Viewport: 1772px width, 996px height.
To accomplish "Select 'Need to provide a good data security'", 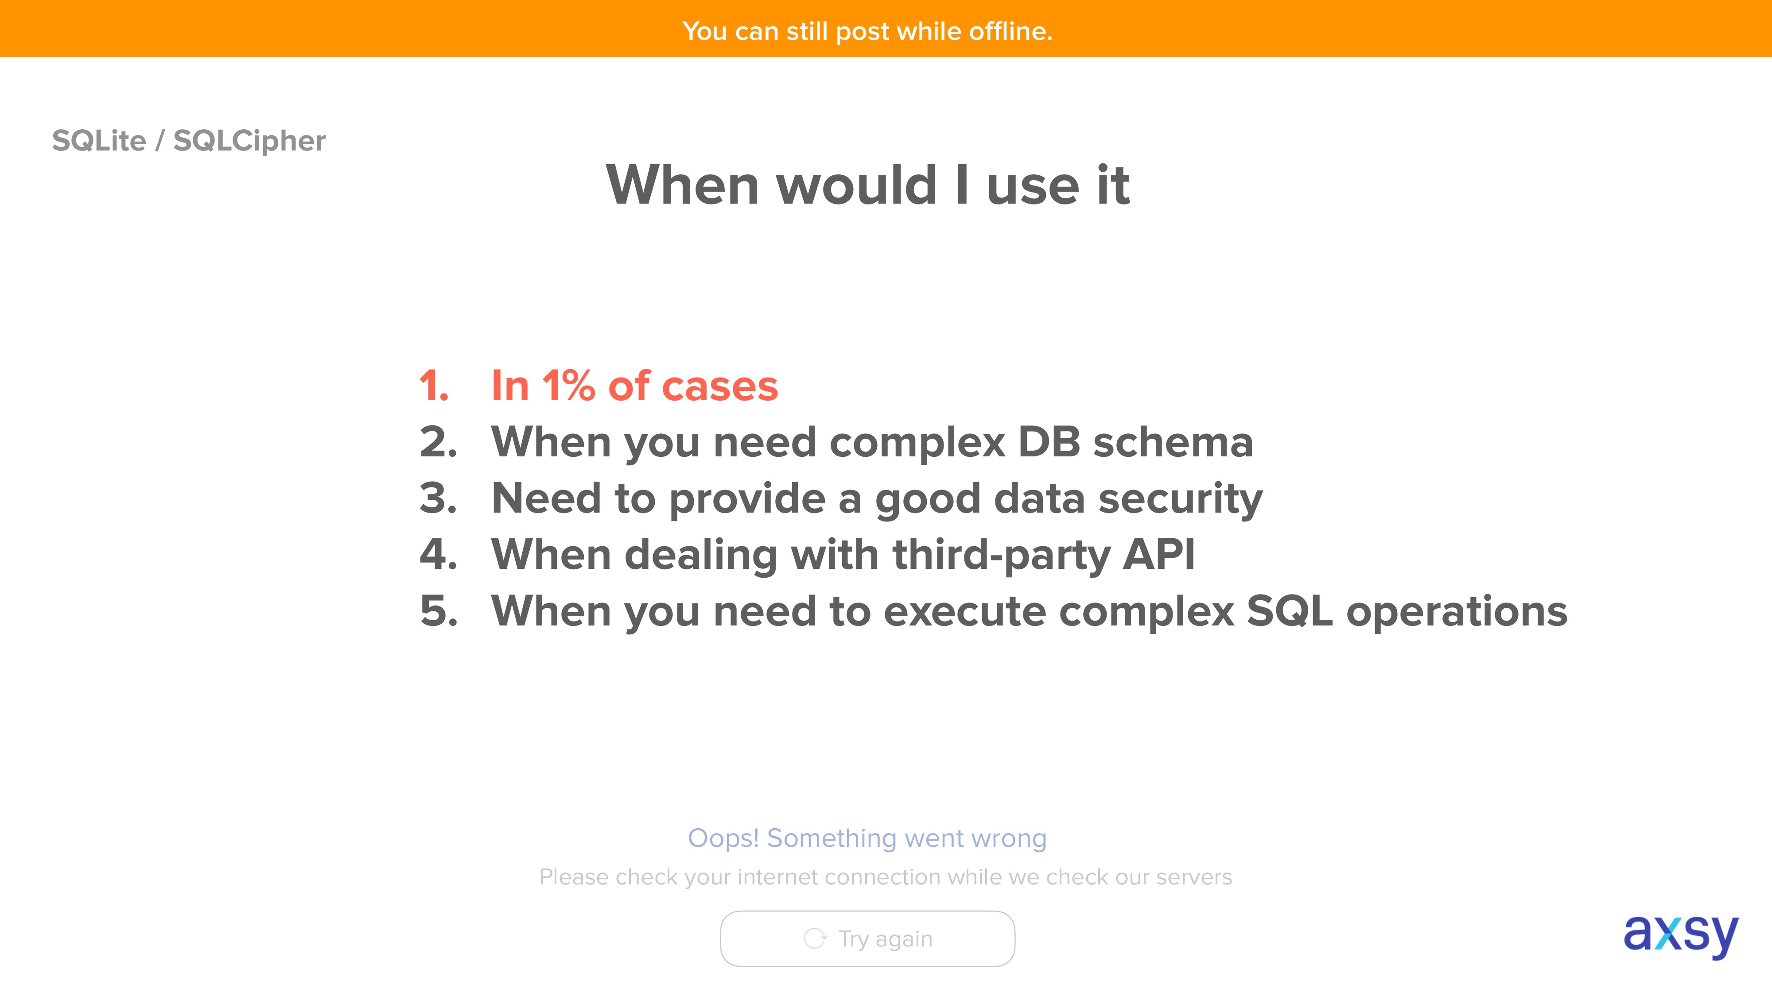I will (x=877, y=498).
